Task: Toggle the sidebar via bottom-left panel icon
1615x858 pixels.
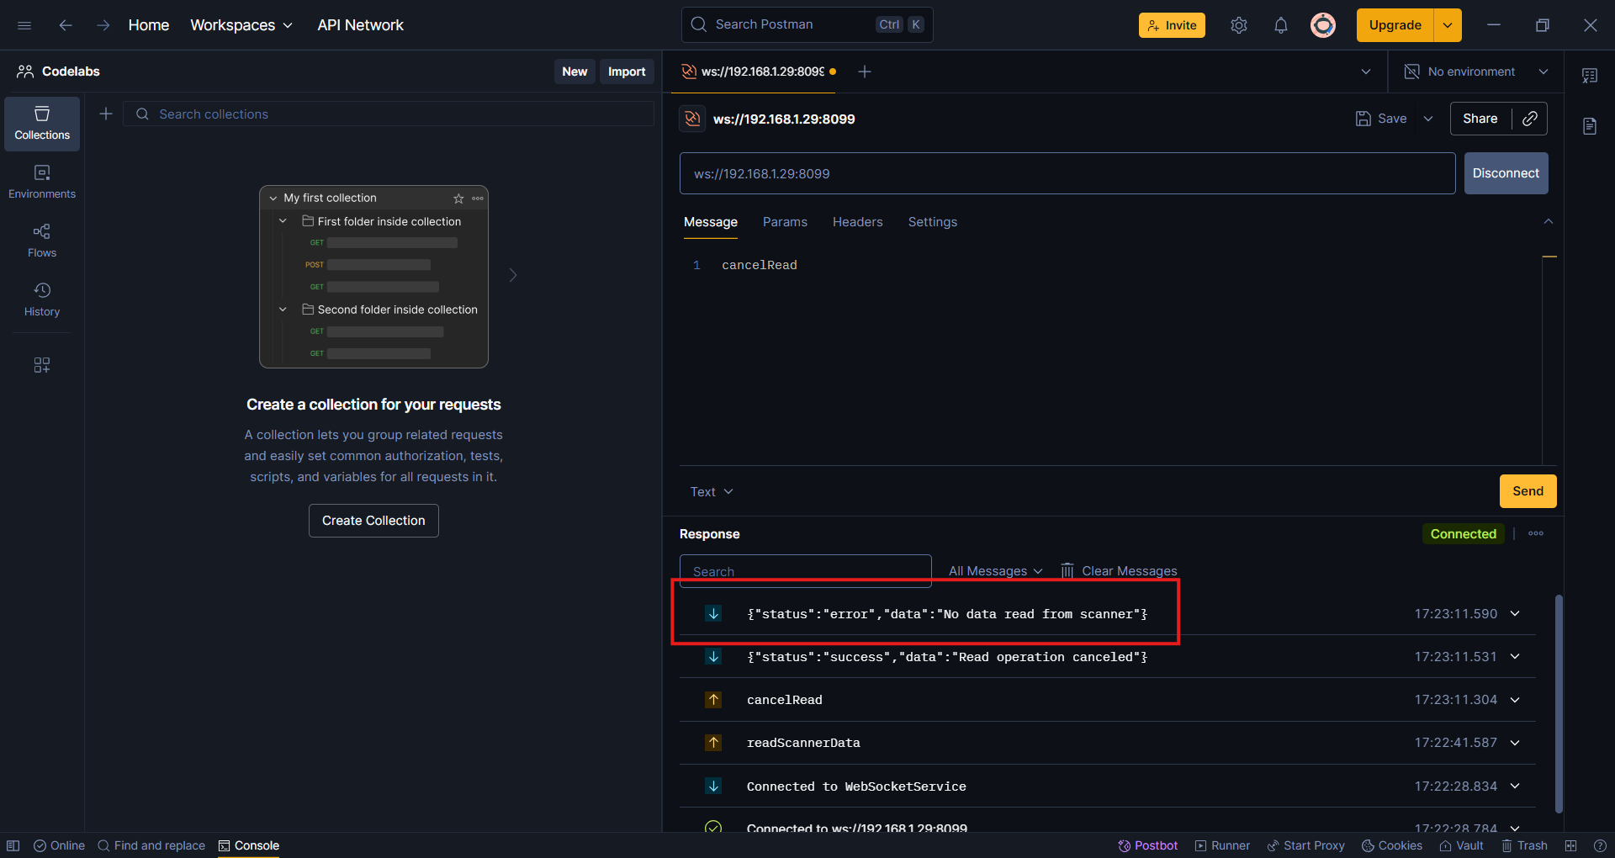Action: [13, 845]
